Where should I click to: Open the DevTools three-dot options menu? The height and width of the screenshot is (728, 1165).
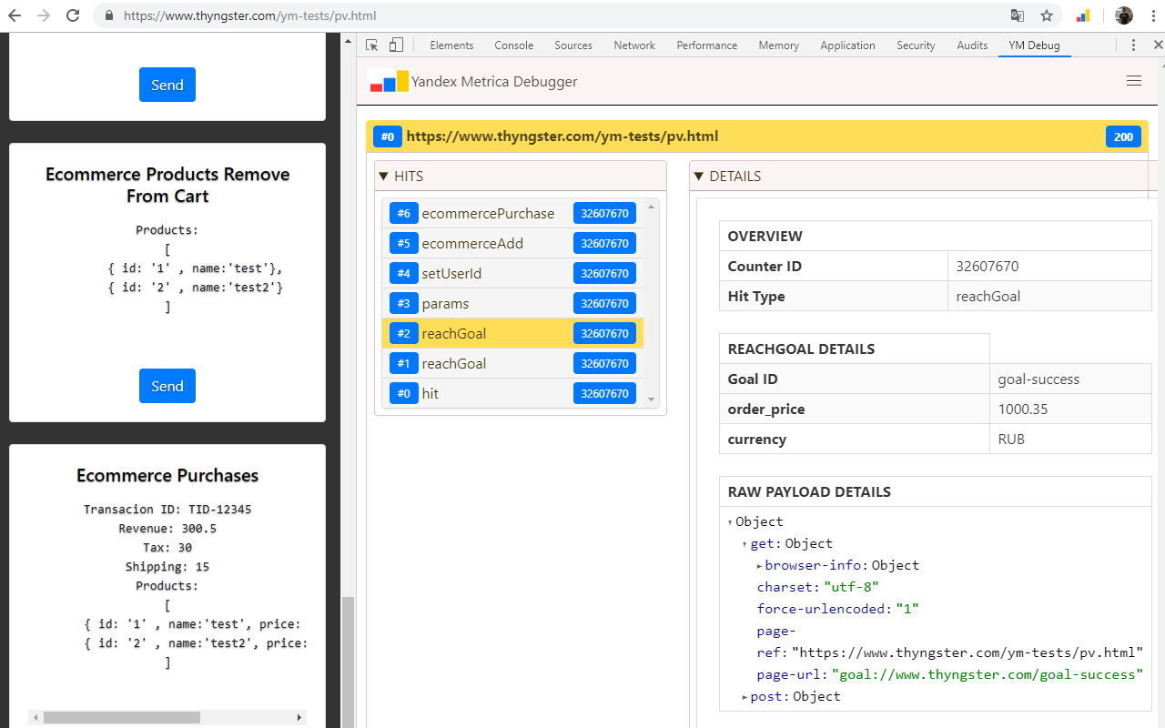pos(1133,45)
